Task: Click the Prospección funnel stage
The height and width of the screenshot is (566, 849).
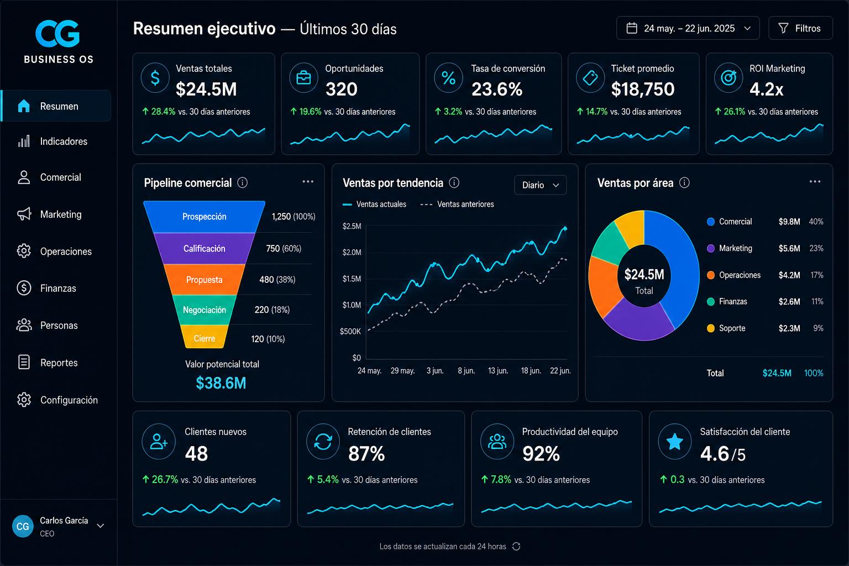Action: pyautogui.click(x=205, y=217)
